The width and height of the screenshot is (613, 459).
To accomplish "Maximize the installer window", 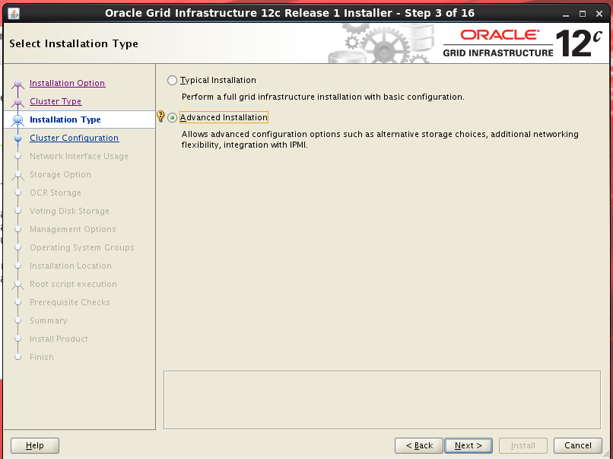I will [583, 14].
